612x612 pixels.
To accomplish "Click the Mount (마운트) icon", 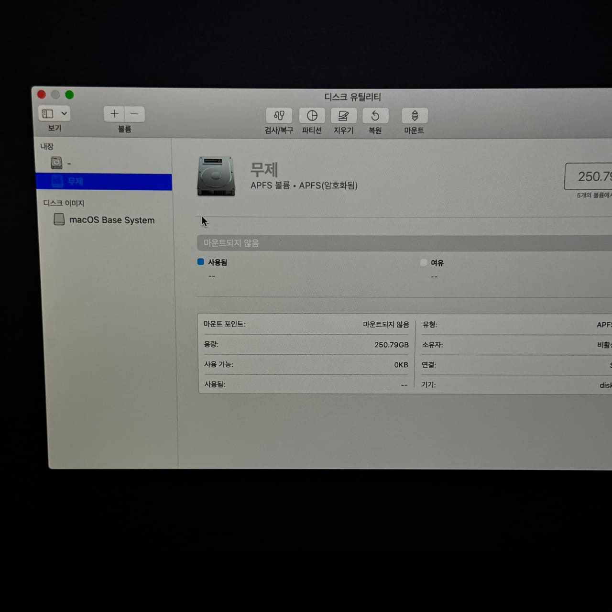I will (x=415, y=116).
